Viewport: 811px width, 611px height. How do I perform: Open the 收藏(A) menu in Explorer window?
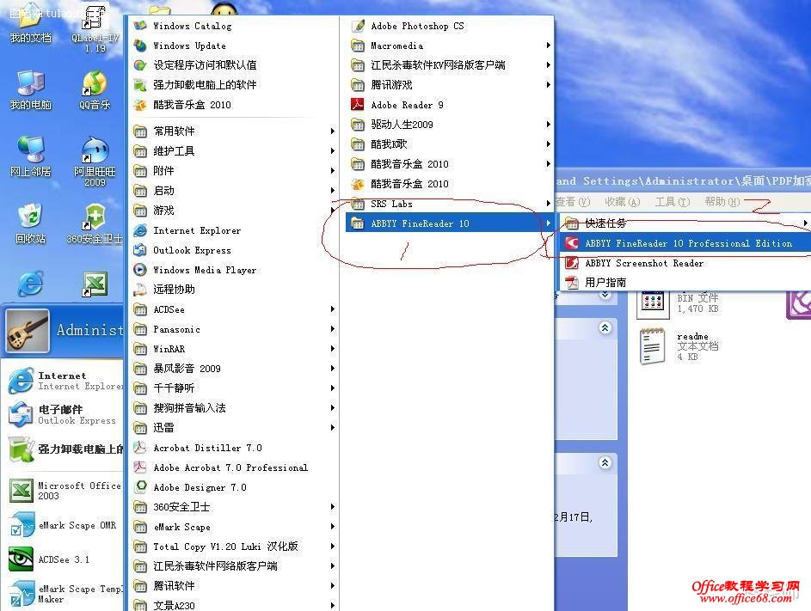tap(623, 202)
